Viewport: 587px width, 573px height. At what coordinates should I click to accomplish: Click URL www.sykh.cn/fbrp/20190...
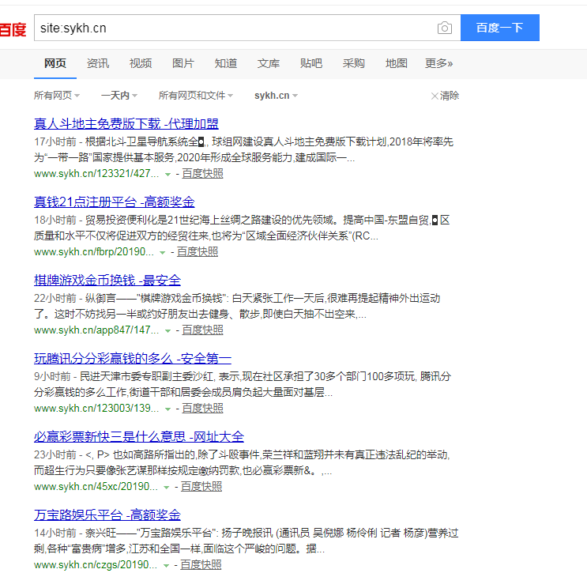(93, 251)
